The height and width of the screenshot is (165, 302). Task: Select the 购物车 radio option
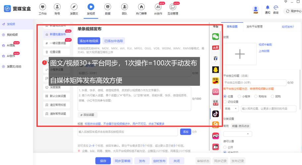pos(256,96)
